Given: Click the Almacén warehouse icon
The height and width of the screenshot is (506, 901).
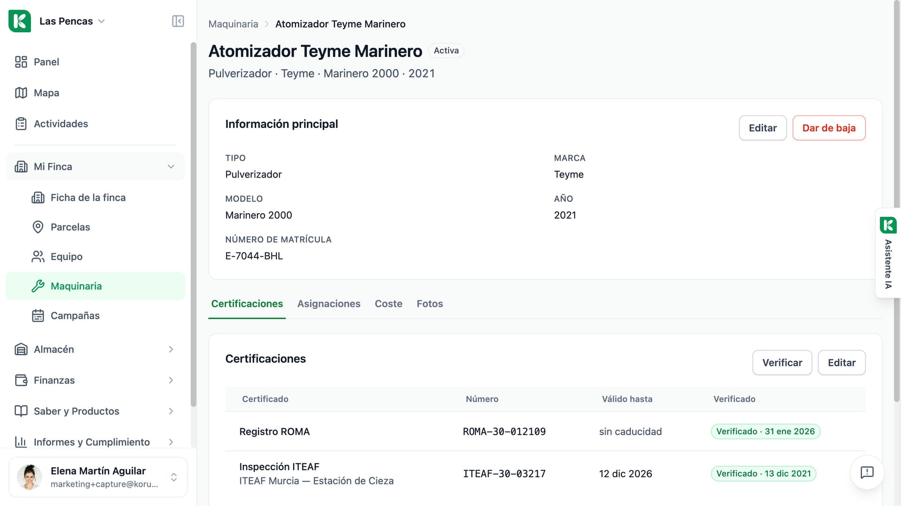Looking at the screenshot, I should [x=21, y=350].
